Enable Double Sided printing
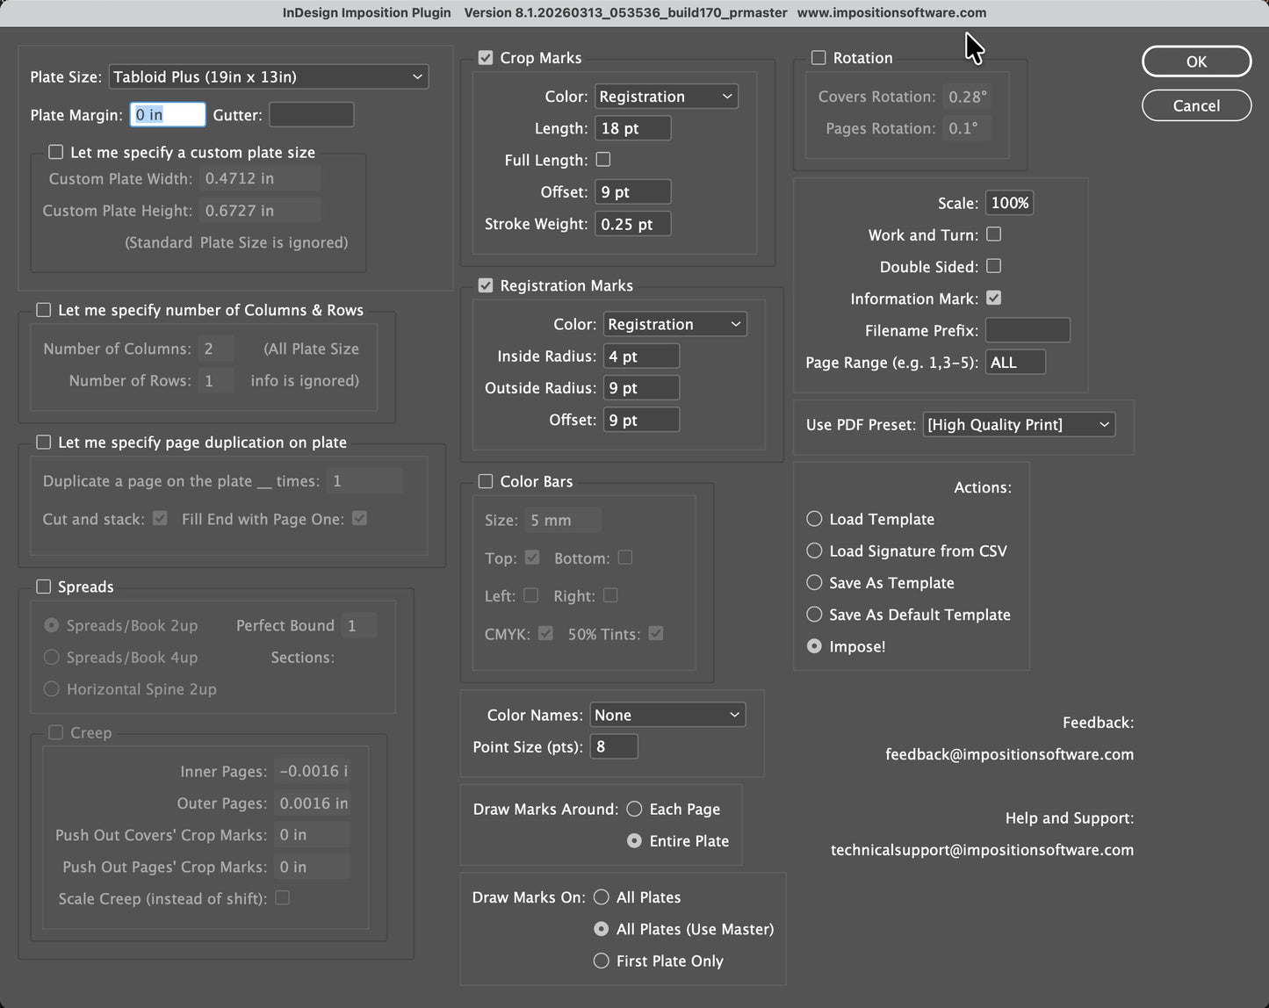Image resolution: width=1269 pixels, height=1008 pixels. click(993, 266)
